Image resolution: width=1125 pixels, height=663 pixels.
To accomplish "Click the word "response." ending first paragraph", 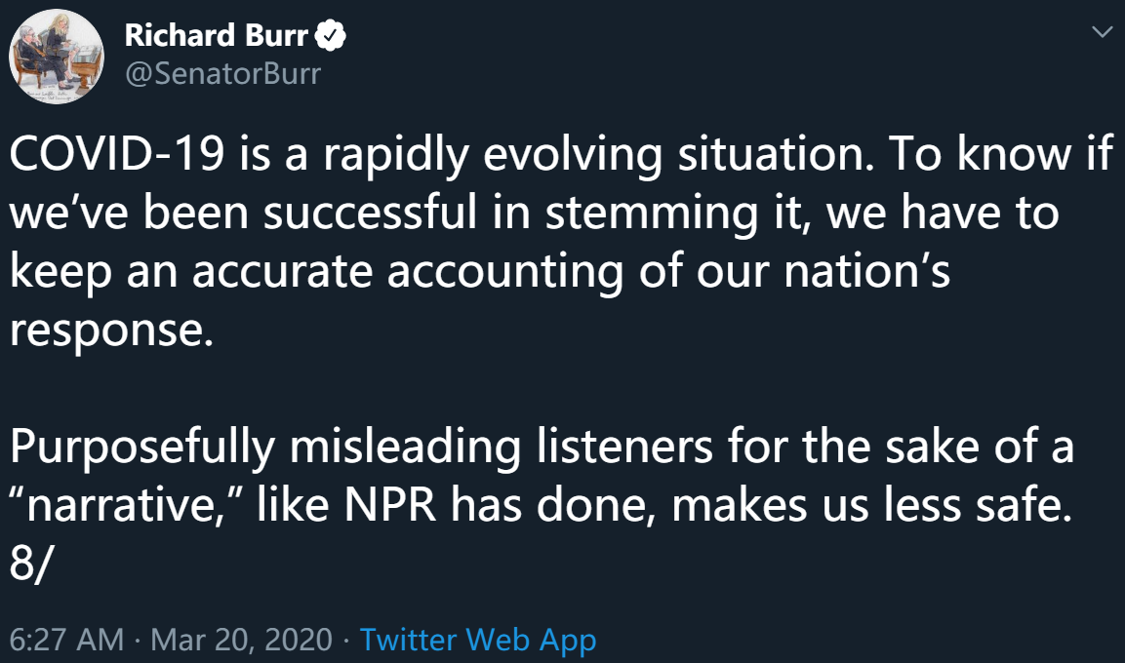I will coord(111,331).
